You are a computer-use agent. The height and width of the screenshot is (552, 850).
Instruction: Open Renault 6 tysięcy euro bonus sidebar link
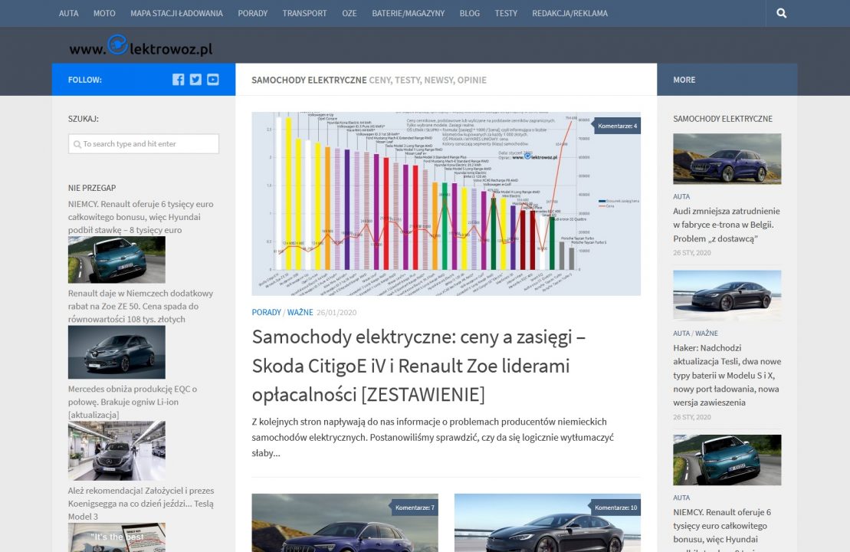(141, 217)
